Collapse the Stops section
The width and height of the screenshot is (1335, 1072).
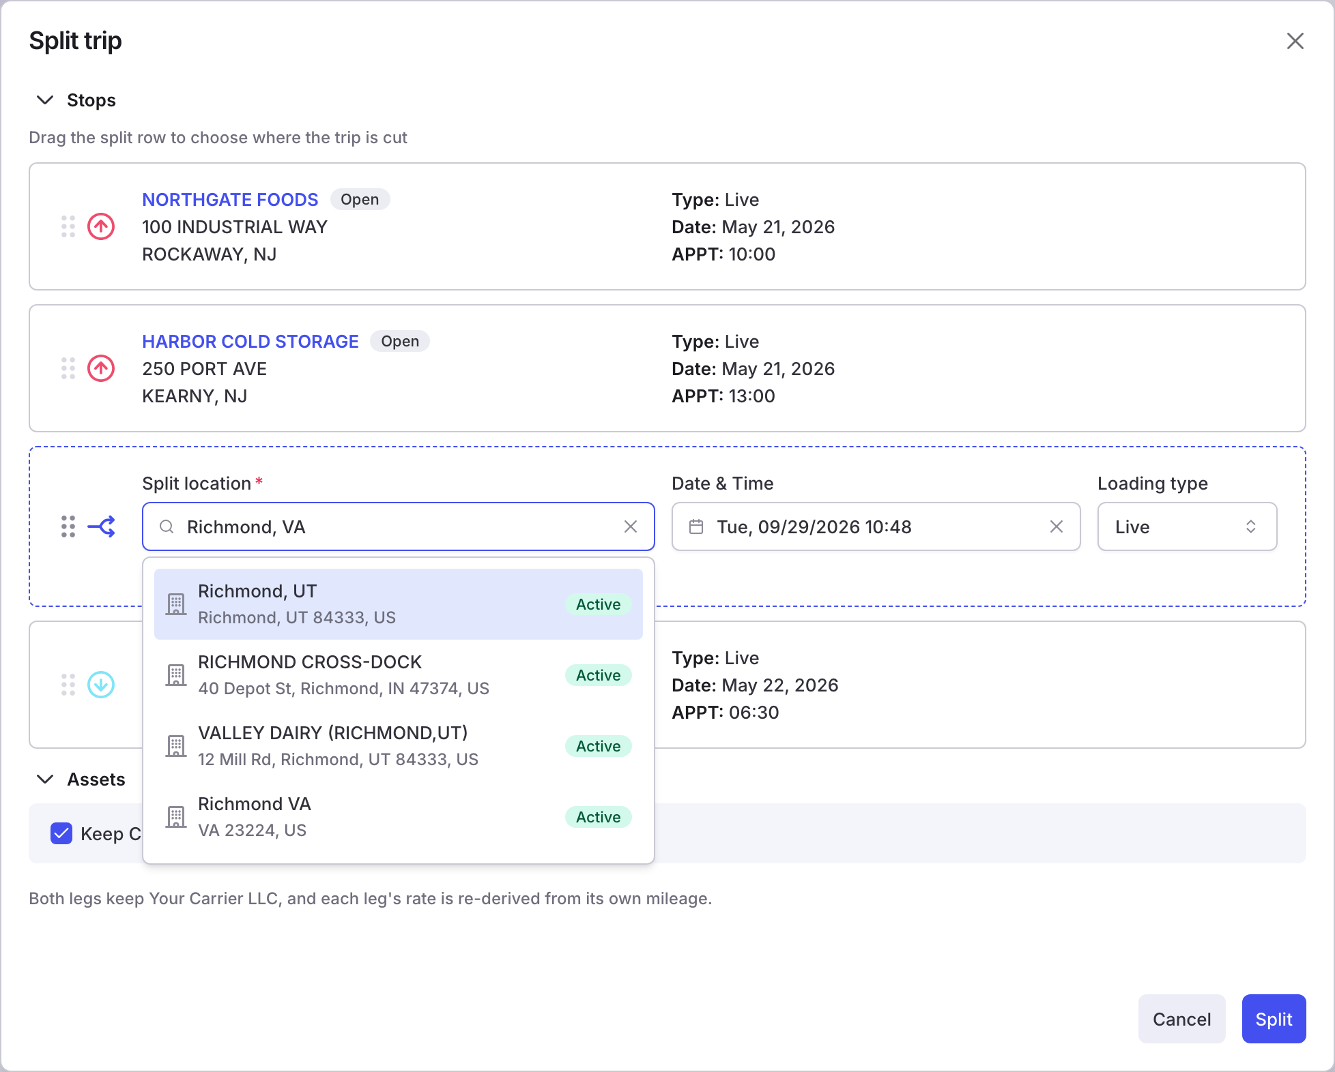click(x=45, y=100)
